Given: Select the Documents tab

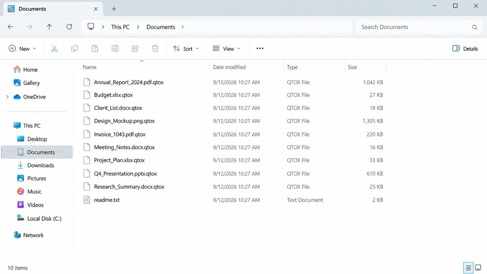Looking at the screenshot, I should point(53,9).
